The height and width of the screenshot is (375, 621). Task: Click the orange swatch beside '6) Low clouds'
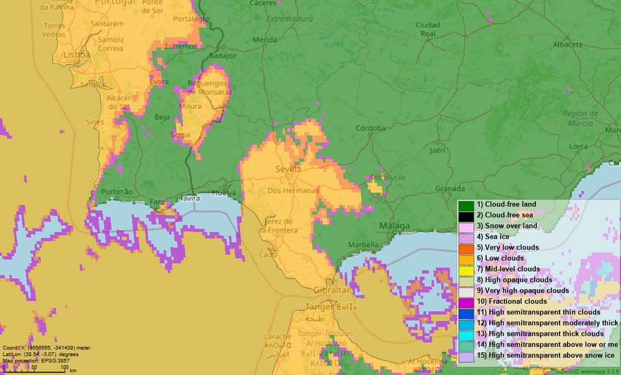[466, 260]
